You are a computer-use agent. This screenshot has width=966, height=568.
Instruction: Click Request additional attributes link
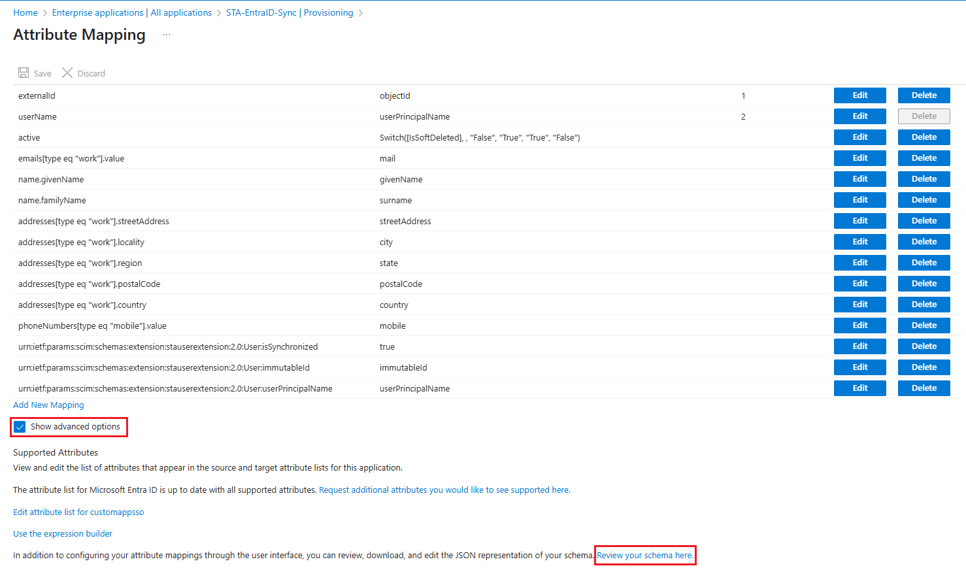coord(444,490)
